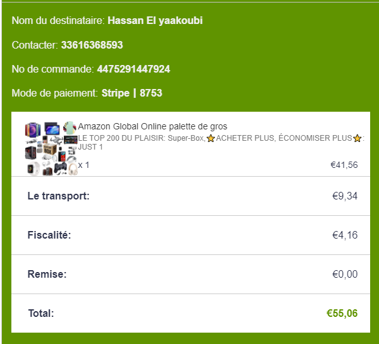Click the Fiscalité label

[x=49, y=235]
